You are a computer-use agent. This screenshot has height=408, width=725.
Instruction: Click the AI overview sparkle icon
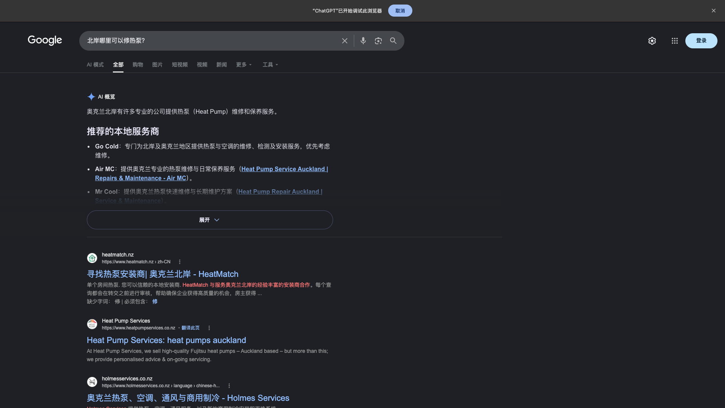pos(91,97)
